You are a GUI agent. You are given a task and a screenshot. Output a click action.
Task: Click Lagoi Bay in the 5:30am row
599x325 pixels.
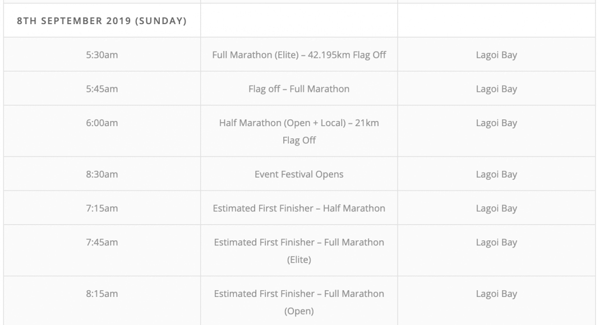pyautogui.click(x=496, y=55)
